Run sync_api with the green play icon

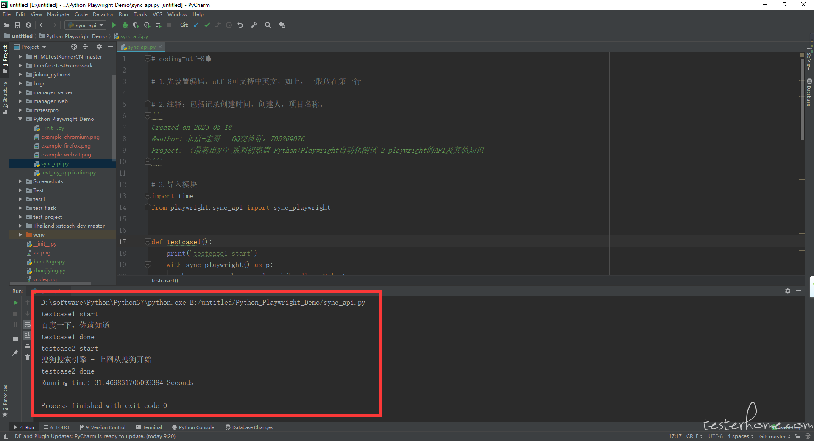[114, 25]
